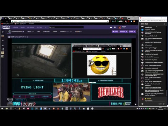Open the emoji picker in chat window
The width and height of the screenshot is (168, 126).
pos(142,104)
